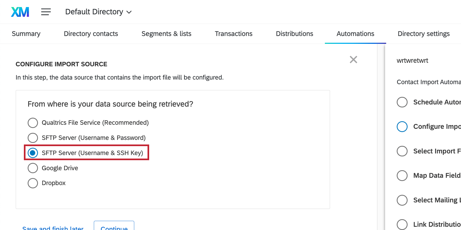This screenshot has width=461, height=230.
Task: Click the Select Mailing List step circle
Action: (x=402, y=200)
